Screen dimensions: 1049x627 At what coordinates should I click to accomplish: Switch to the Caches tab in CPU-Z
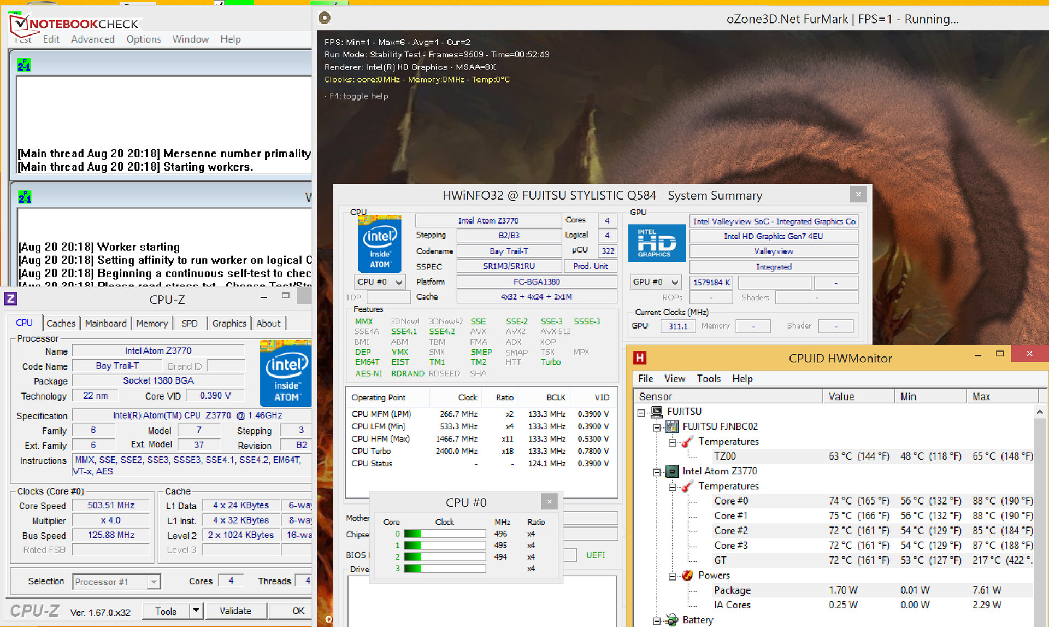pyautogui.click(x=61, y=323)
